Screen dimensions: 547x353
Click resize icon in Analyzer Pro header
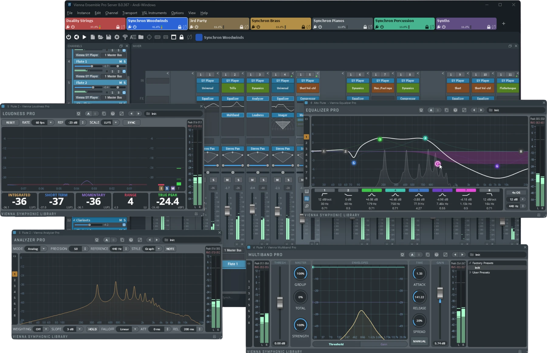pos(140,240)
